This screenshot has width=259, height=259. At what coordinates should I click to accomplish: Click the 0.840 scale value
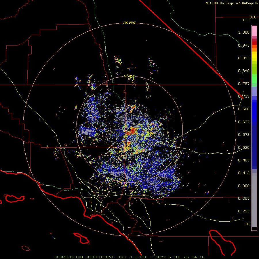(244, 71)
